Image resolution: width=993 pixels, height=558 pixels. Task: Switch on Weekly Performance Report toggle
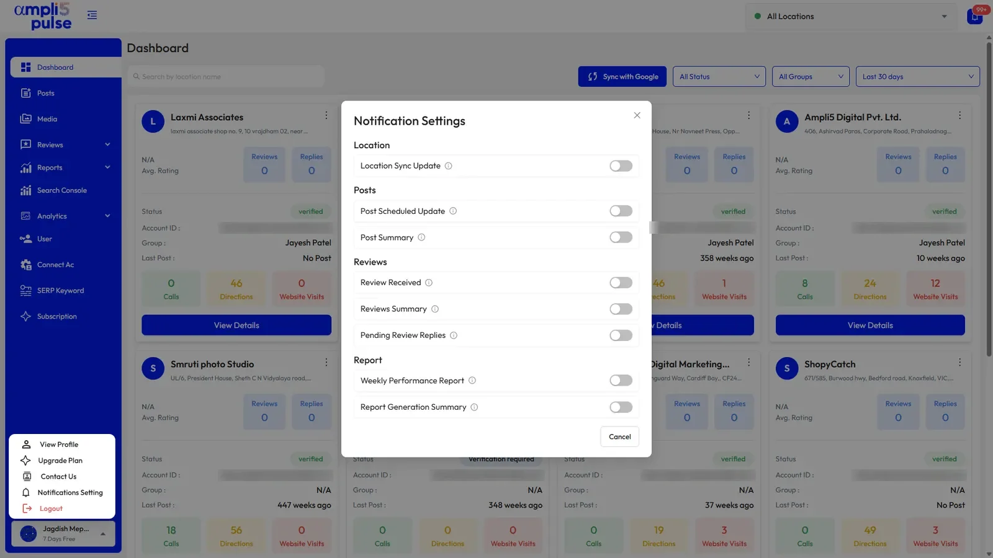621,381
